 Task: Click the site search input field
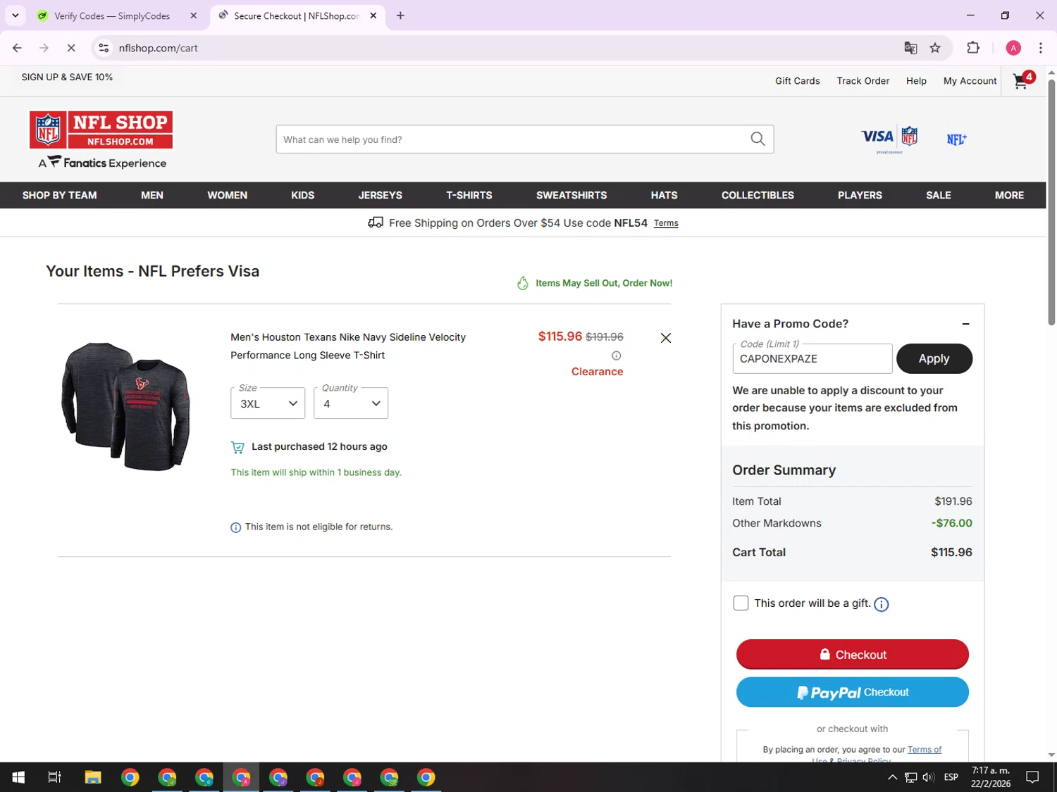pos(513,139)
